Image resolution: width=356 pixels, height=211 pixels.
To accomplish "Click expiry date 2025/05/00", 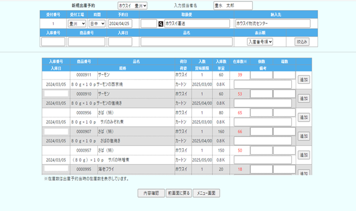I will [202, 160].
